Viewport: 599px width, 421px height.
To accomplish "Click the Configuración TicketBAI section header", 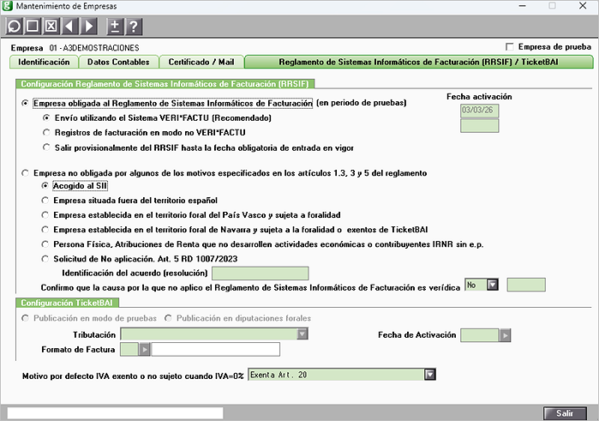I will point(67,303).
